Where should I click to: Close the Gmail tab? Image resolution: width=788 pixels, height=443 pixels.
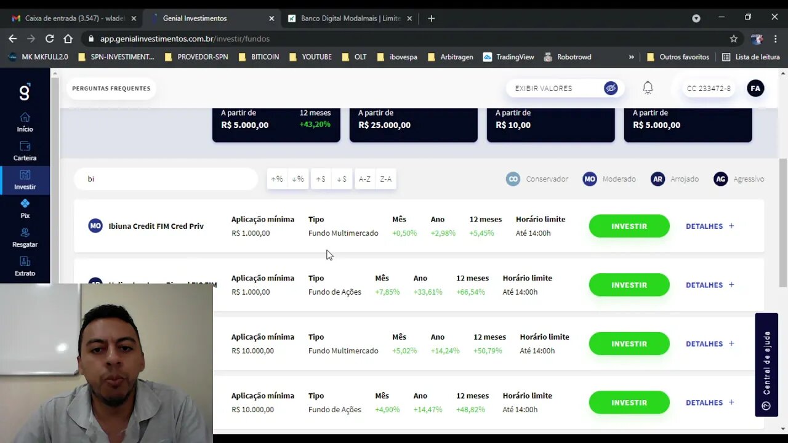(134, 18)
